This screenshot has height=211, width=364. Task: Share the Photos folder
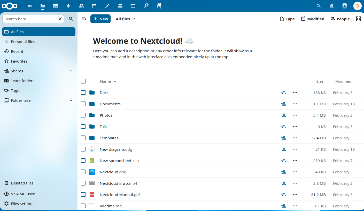tap(283, 115)
